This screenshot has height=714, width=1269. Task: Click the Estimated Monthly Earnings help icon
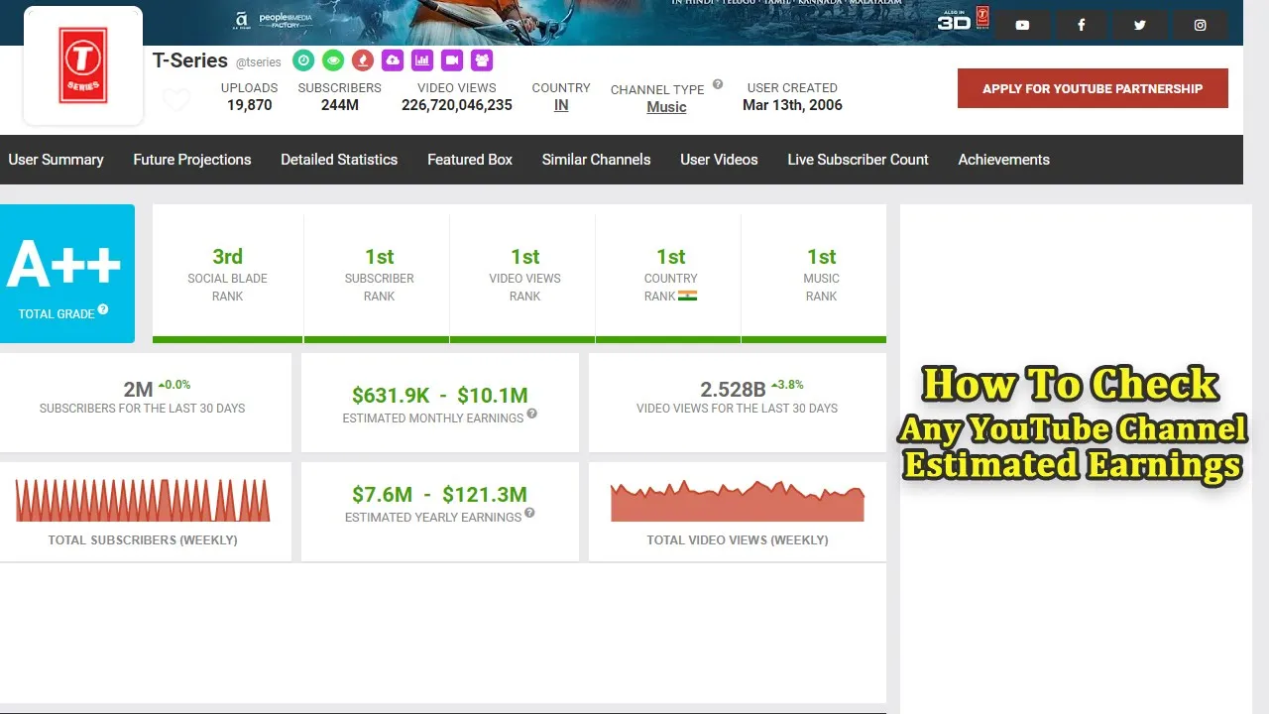pyautogui.click(x=532, y=414)
